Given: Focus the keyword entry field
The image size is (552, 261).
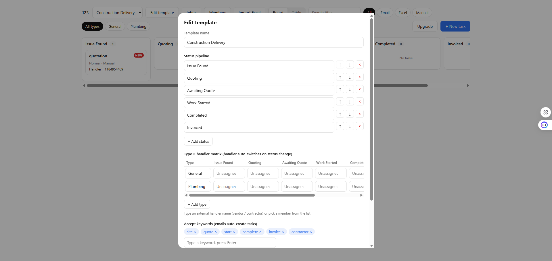Looking at the screenshot, I should point(230,243).
